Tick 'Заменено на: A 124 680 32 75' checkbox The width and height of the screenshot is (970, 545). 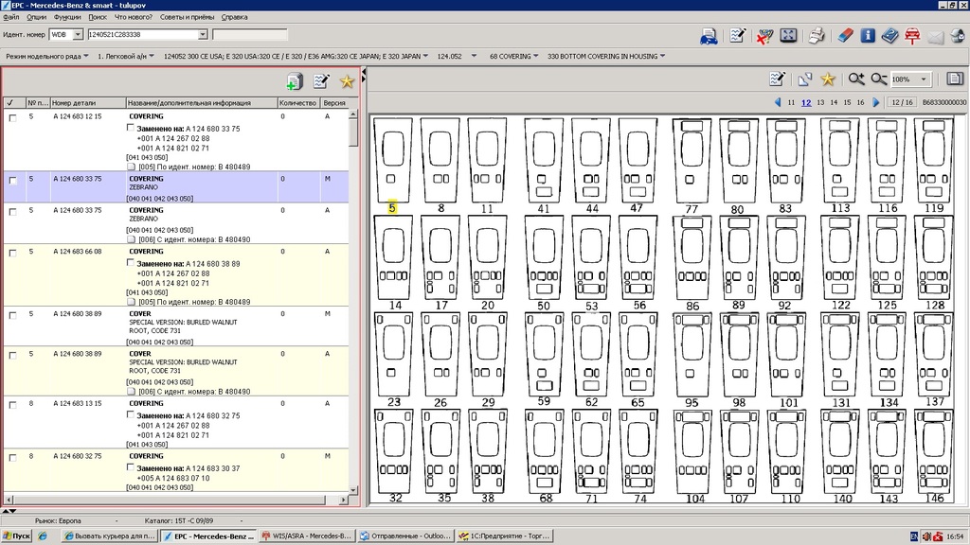tap(131, 414)
